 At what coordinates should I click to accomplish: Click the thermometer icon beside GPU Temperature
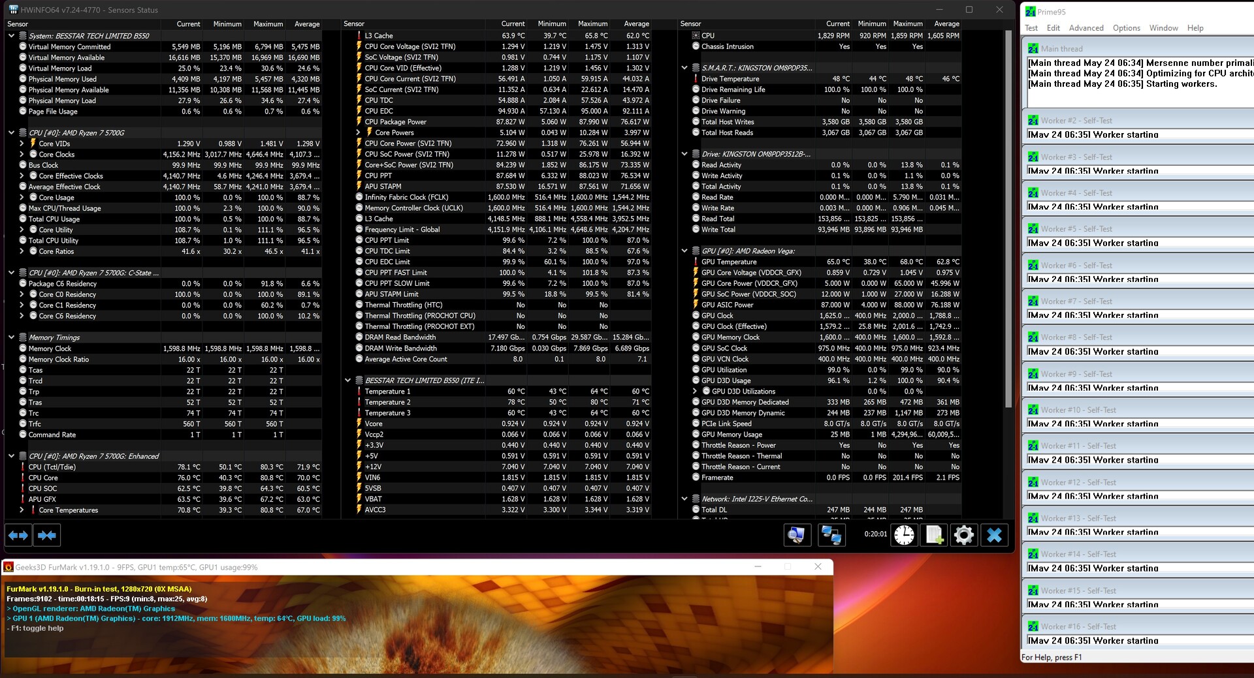click(696, 262)
